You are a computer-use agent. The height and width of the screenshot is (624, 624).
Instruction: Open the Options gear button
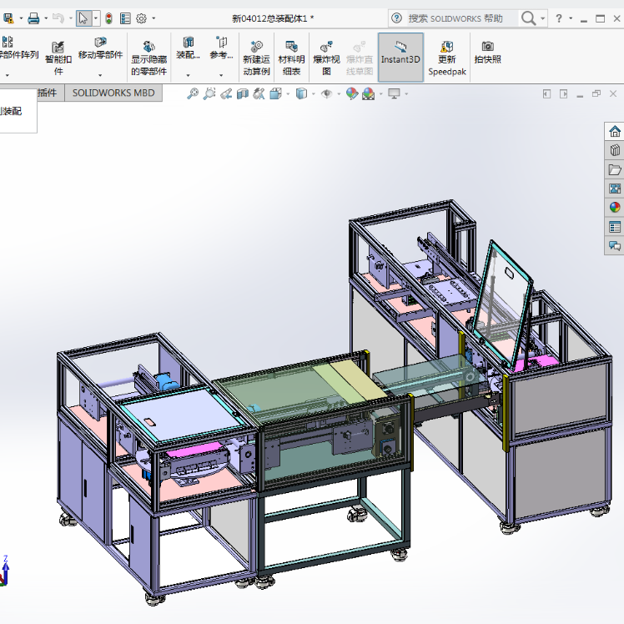coord(141,18)
